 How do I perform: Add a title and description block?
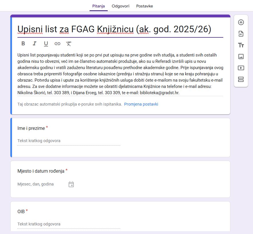(x=241, y=45)
